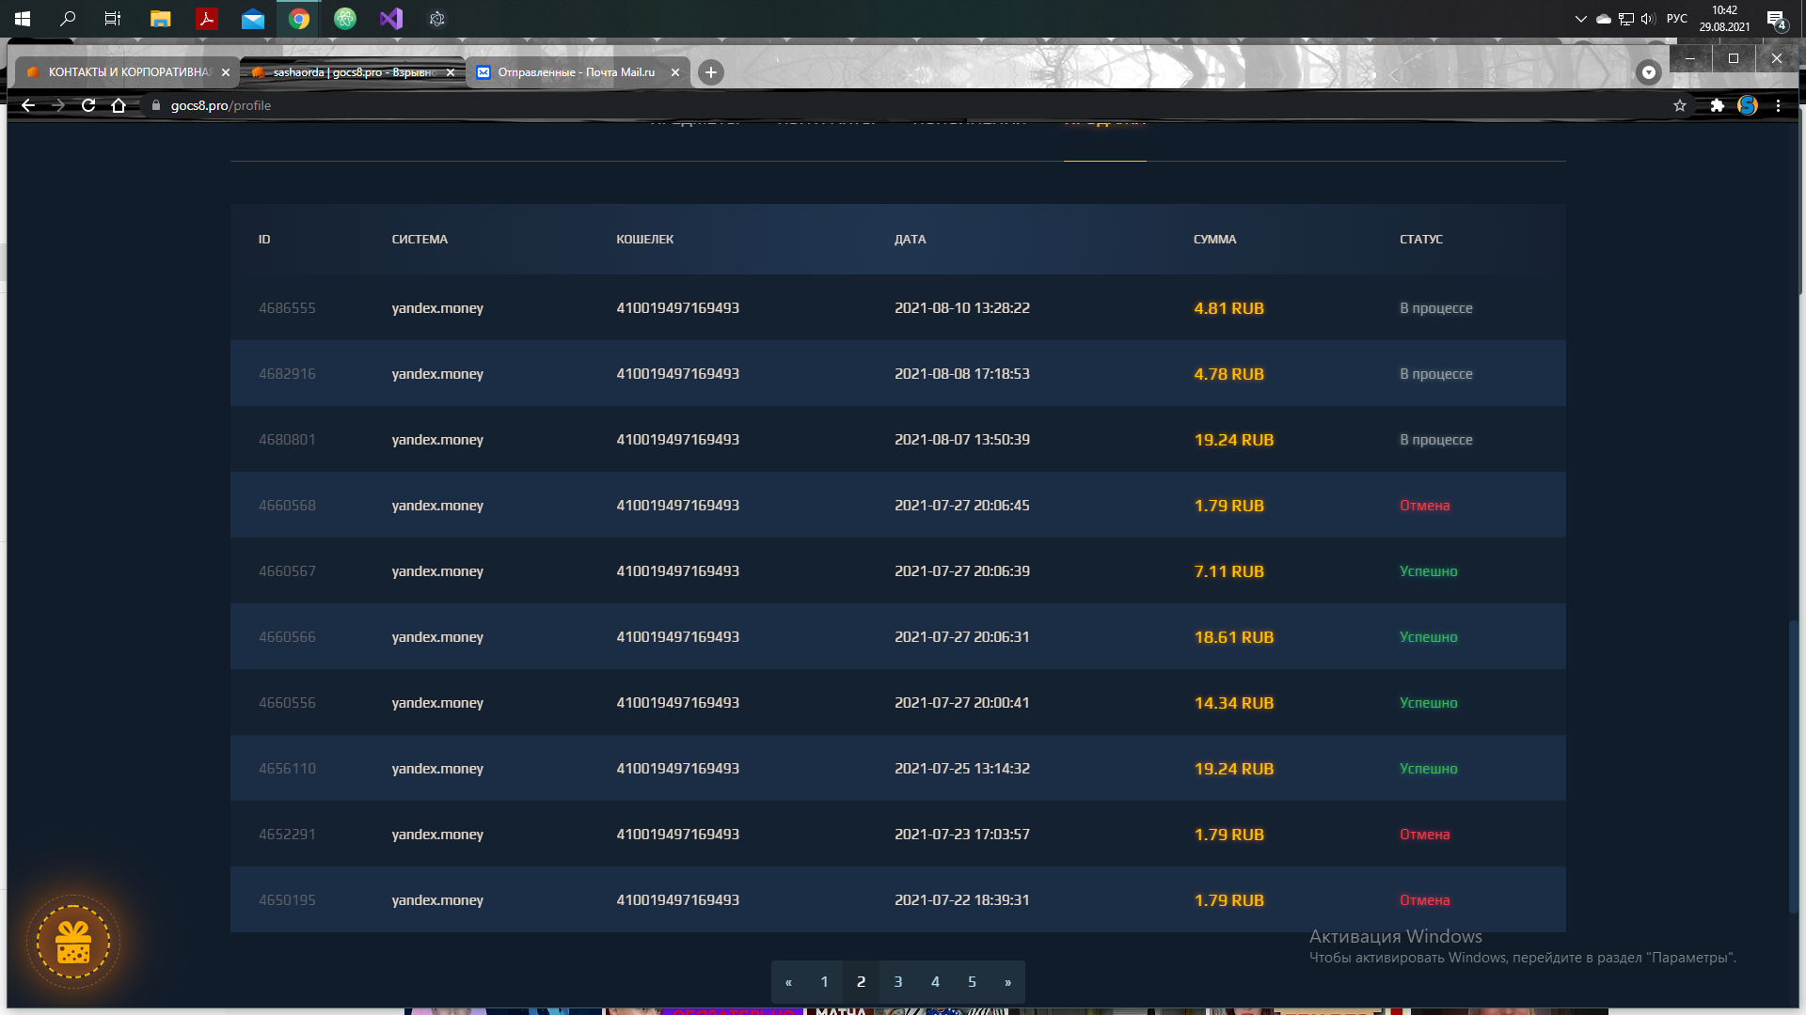Click the 18.61 RUB amount

1234,637
